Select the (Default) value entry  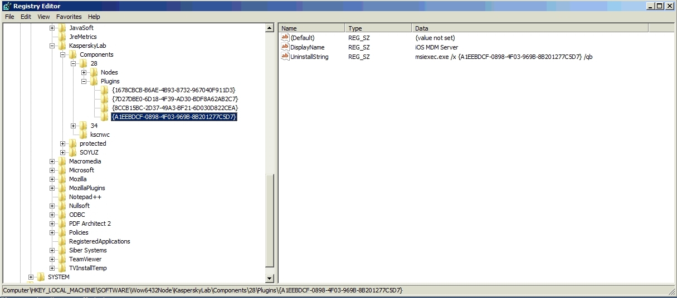pos(303,38)
